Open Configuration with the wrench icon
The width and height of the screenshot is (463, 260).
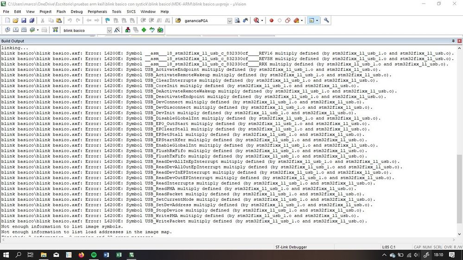(326, 20)
